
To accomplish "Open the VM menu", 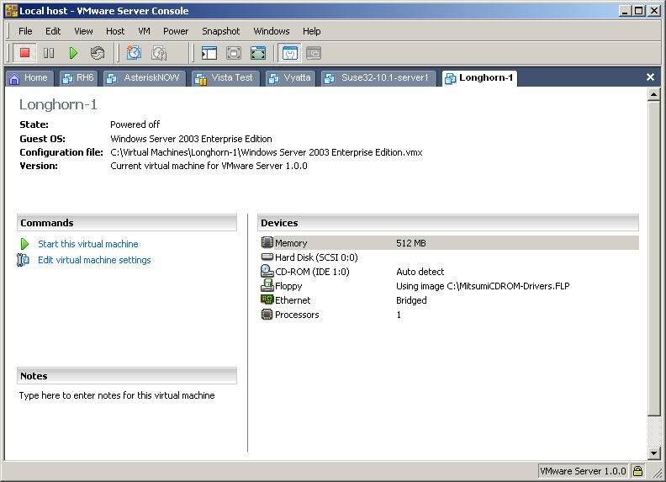I will 144,31.
